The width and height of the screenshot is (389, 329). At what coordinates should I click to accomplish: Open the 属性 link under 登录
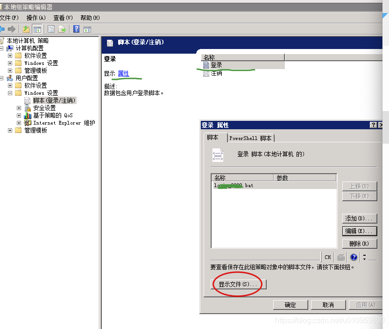pyautogui.click(x=124, y=74)
